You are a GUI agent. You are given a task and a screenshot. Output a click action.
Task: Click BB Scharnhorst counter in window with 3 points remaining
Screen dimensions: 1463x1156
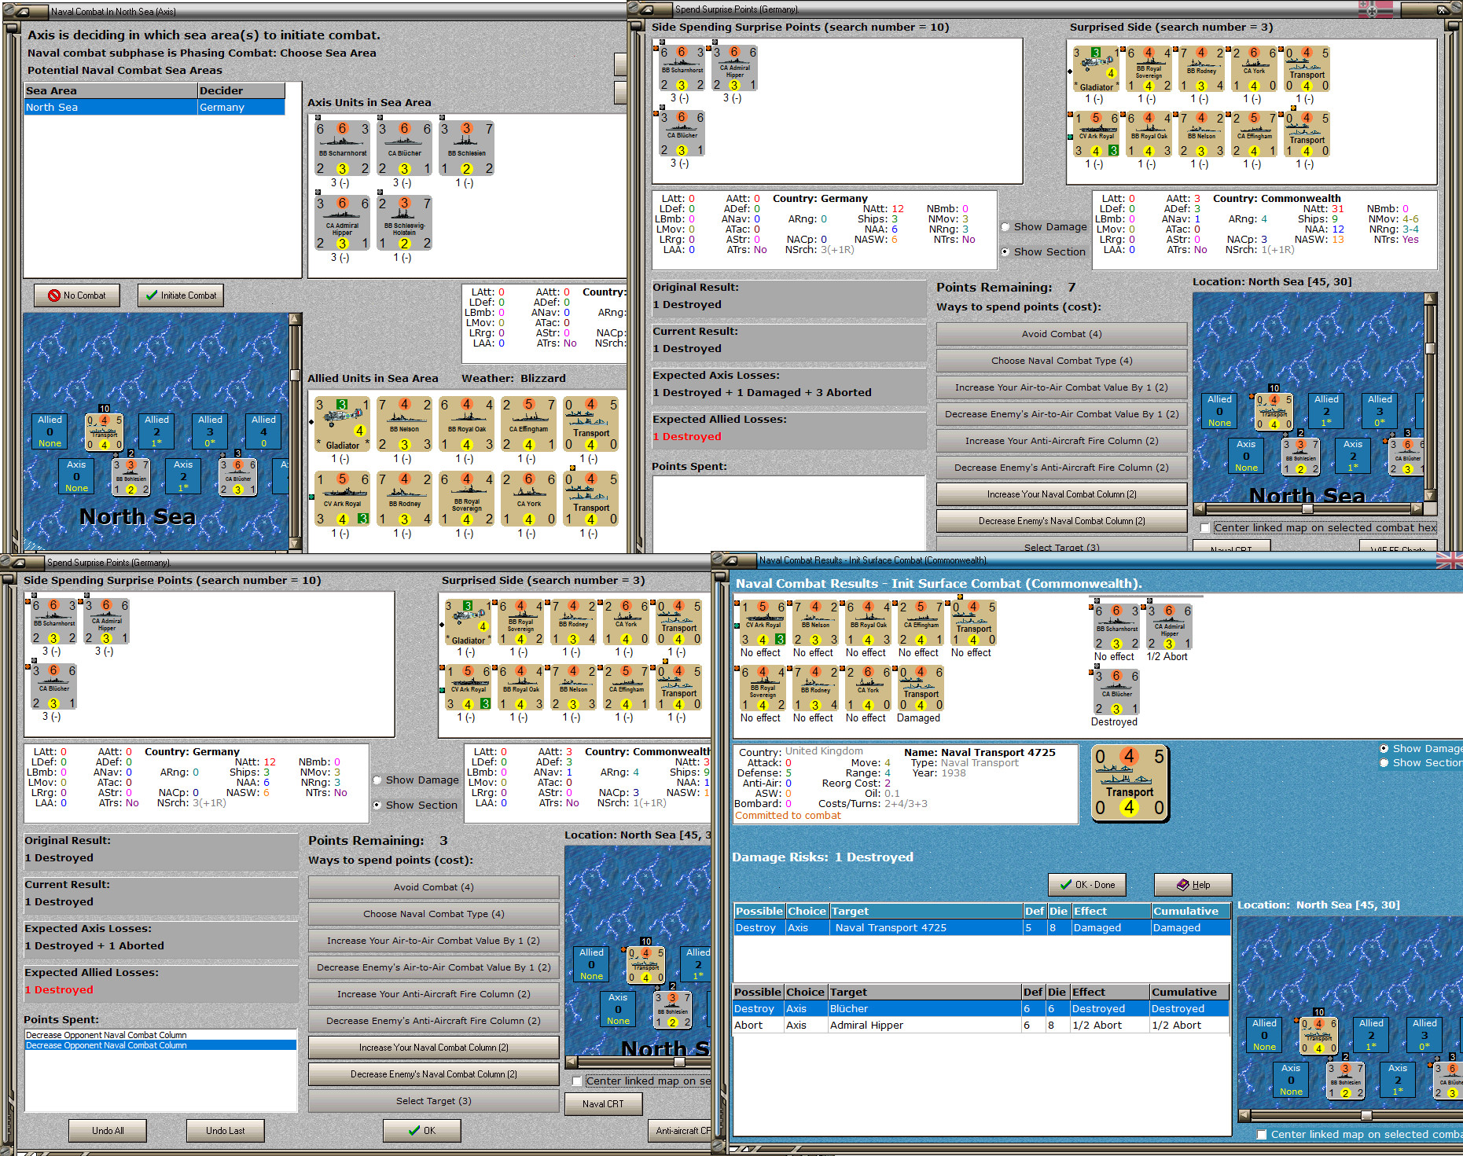[x=53, y=622]
